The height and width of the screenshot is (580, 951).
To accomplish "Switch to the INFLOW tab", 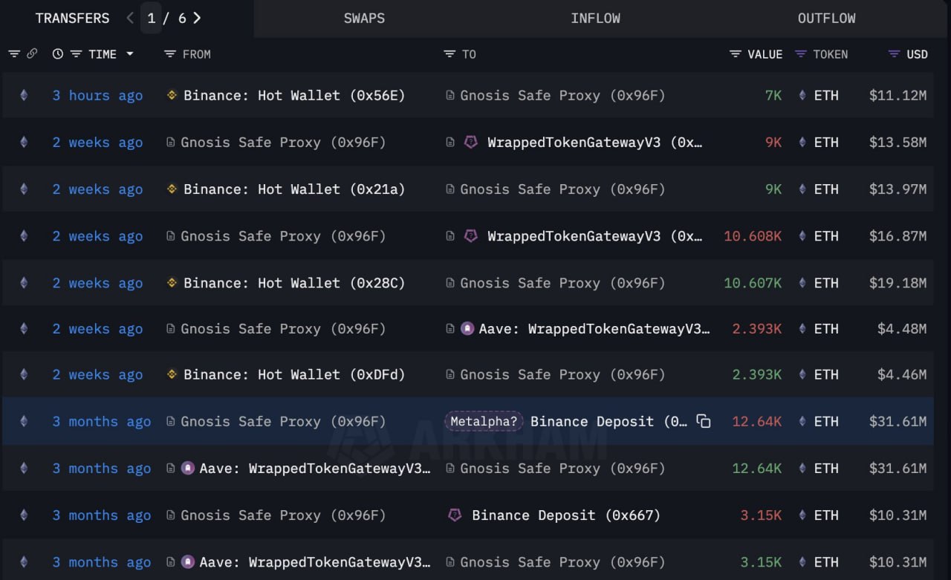I will pyautogui.click(x=595, y=19).
